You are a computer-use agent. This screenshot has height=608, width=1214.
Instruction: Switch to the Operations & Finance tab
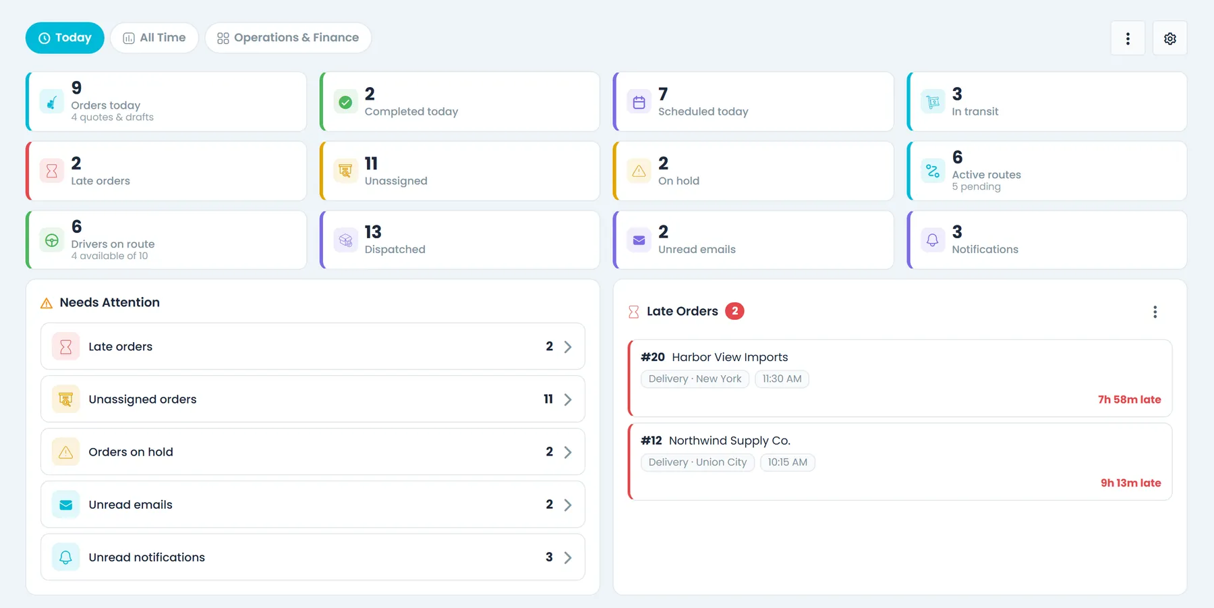point(288,38)
